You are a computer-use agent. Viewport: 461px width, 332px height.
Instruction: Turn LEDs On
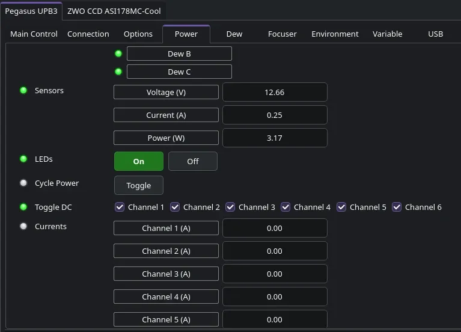click(x=139, y=161)
